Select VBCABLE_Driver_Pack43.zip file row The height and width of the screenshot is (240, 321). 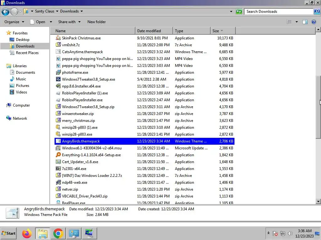click(144, 196)
